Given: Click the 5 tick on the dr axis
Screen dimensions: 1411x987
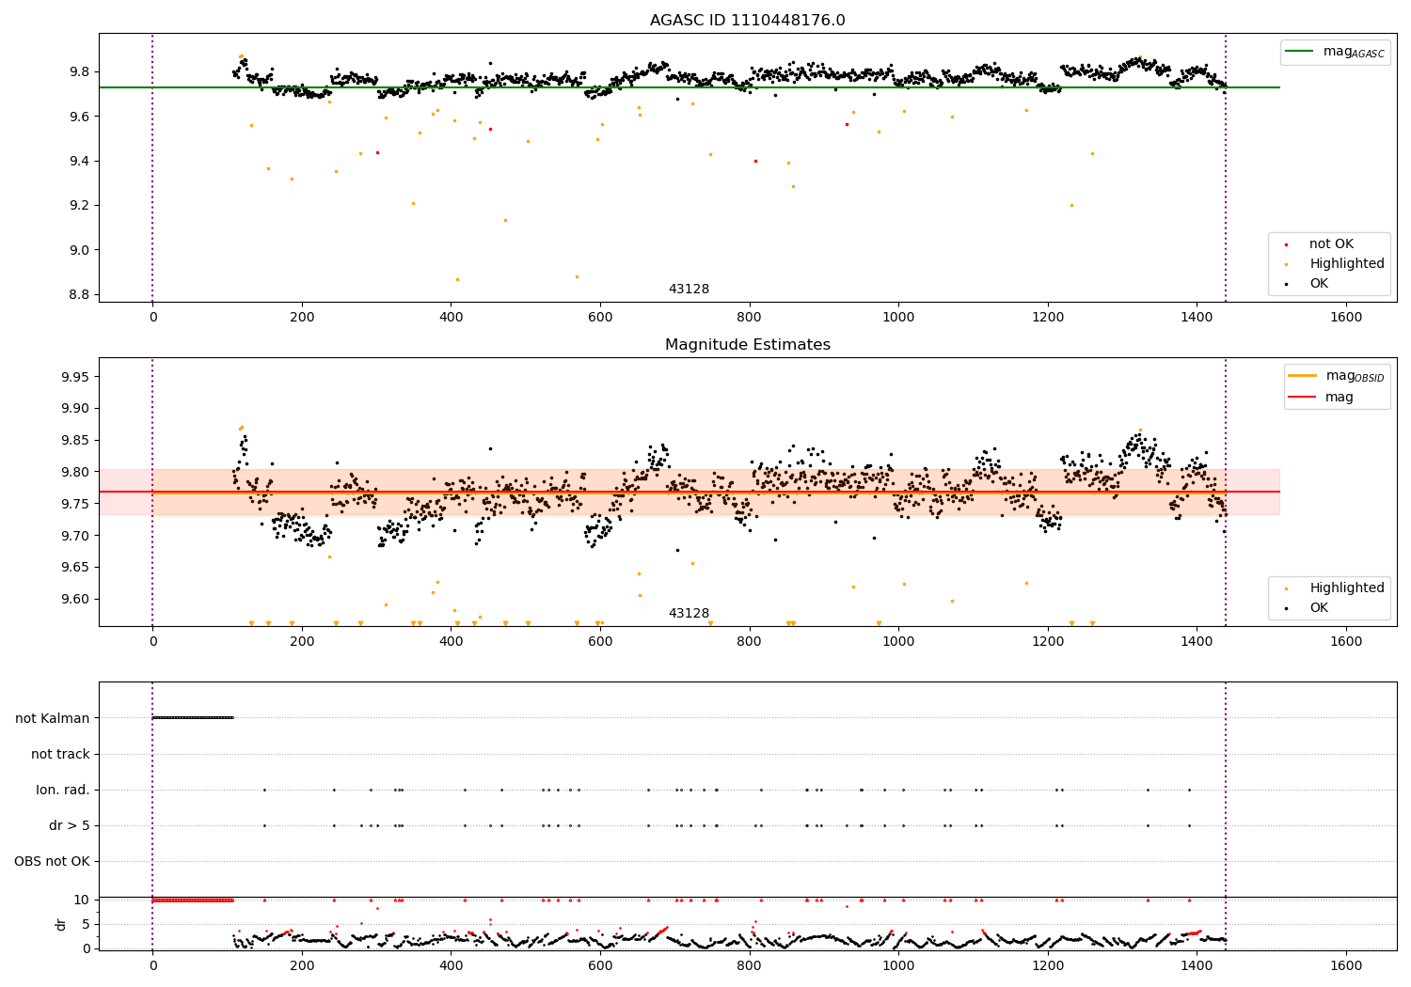Looking at the screenshot, I should (87, 925).
